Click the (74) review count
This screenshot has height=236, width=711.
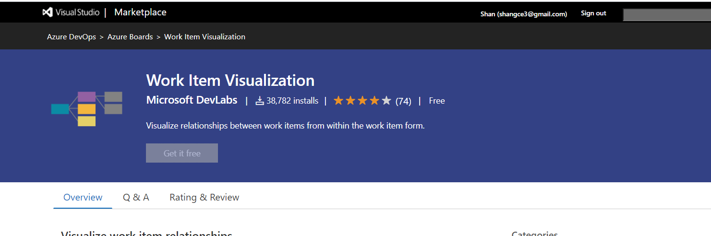pos(403,101)
